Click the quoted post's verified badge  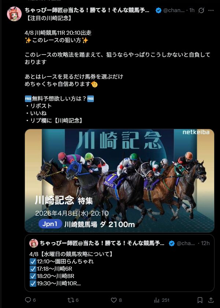tap(172, 243)
